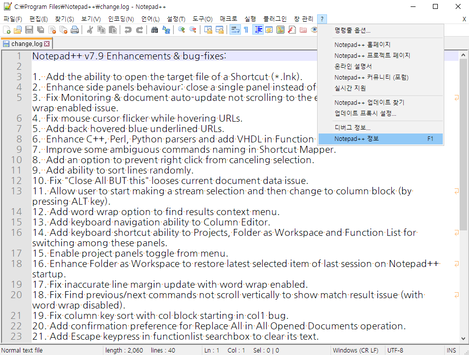This screenshot has width=469, height=355.
Task: Click line number 12 in the margin
Action: (x=16, y=180)
